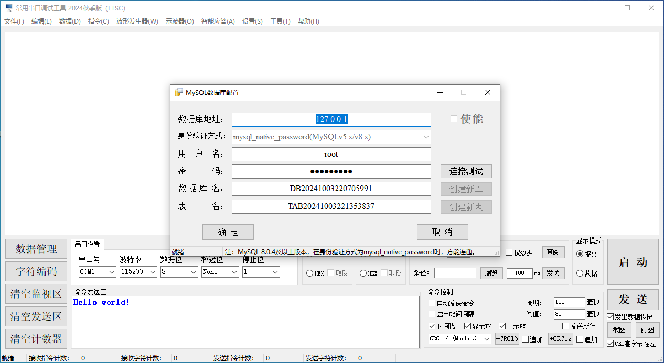Enable the 使能 checkbox in MySQL dialog

454,119
